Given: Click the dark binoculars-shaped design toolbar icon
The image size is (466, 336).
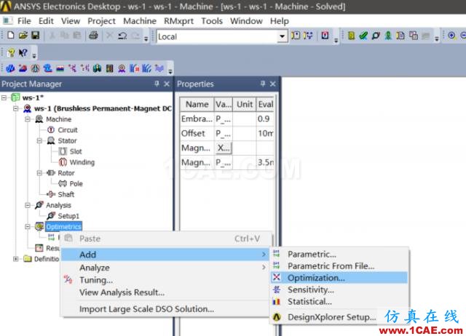Looking at the screenshot, I should point(97,68).
